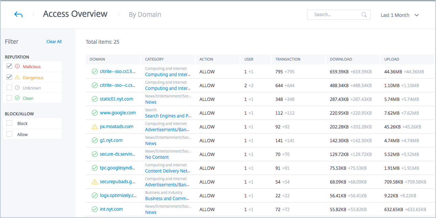Sort by the Download column header
Screen dimensions: 436x218
tap(341, 59)
